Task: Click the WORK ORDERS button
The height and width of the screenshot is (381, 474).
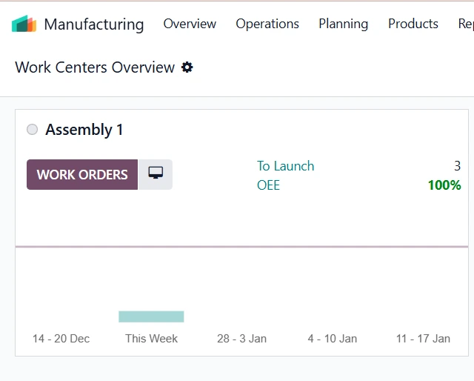Action: tap(82, 175)
